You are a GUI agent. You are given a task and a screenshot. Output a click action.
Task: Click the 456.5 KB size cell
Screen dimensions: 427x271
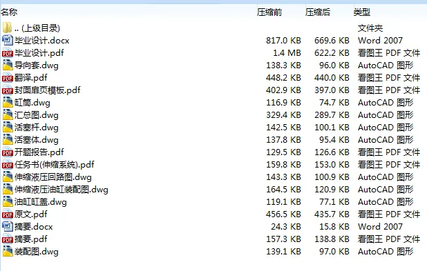click(283, 214)
